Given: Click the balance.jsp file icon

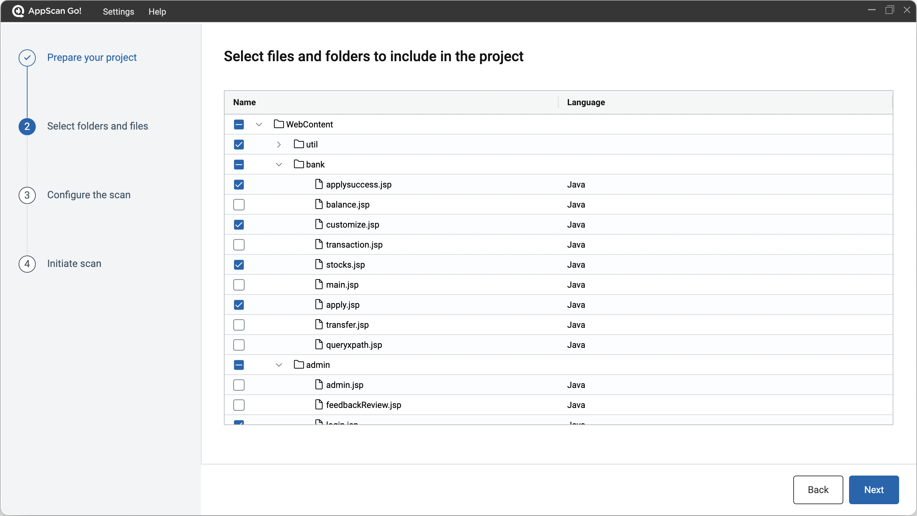Looking at the screenshot, I should pos(319,204).
